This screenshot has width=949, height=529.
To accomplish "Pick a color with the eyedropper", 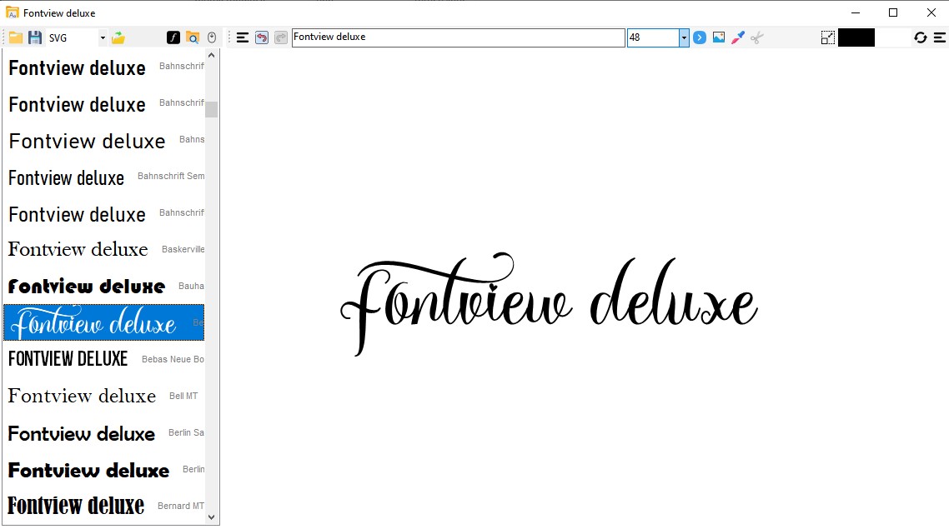I will [736, 37].
